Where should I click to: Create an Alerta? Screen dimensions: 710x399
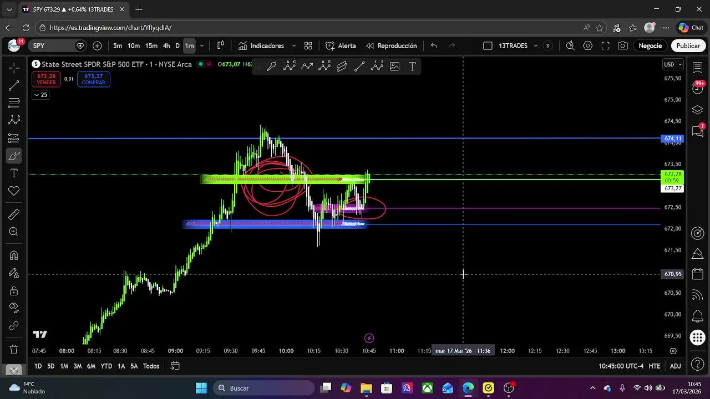[341, 46]
